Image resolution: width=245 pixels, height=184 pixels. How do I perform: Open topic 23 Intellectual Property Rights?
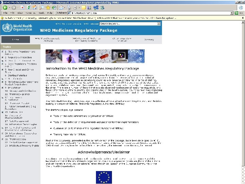pos(22,146)
